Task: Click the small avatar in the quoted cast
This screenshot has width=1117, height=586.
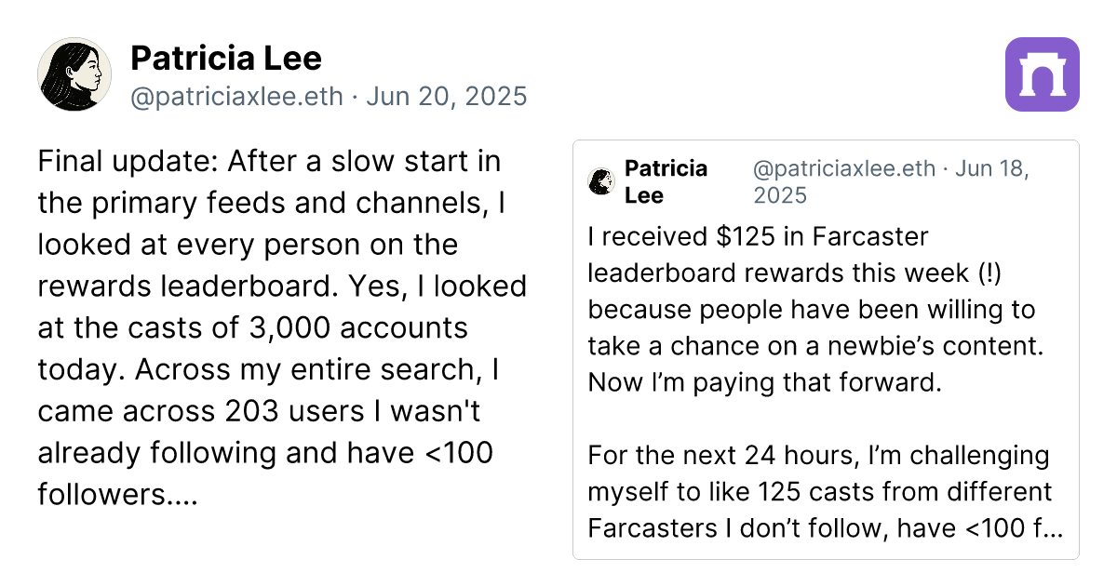Action: tap(602, 181)
